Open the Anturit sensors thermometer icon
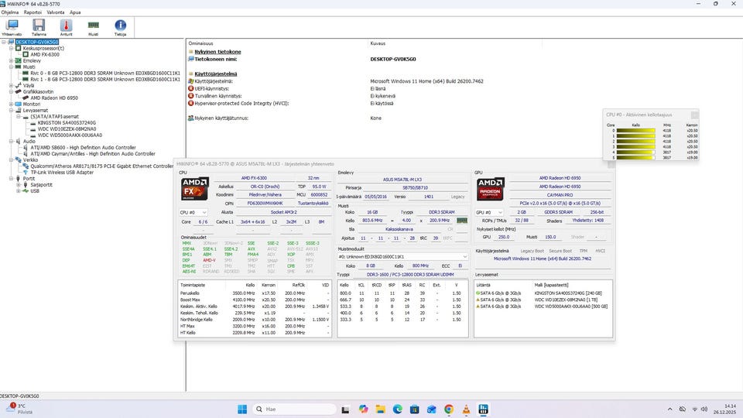743x418 pixels. (66, 27)
